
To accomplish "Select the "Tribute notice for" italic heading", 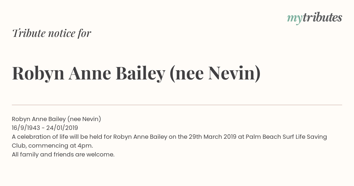I will (52, 33).
